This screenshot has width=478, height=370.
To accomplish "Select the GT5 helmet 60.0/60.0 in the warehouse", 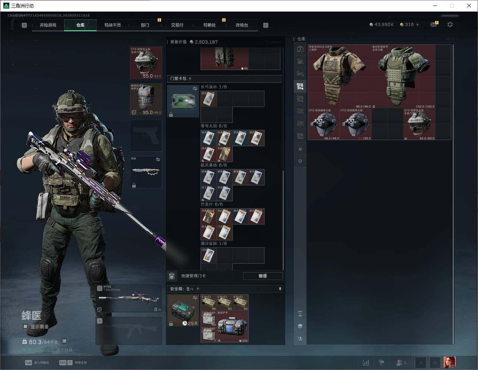I will pos(419,124).
